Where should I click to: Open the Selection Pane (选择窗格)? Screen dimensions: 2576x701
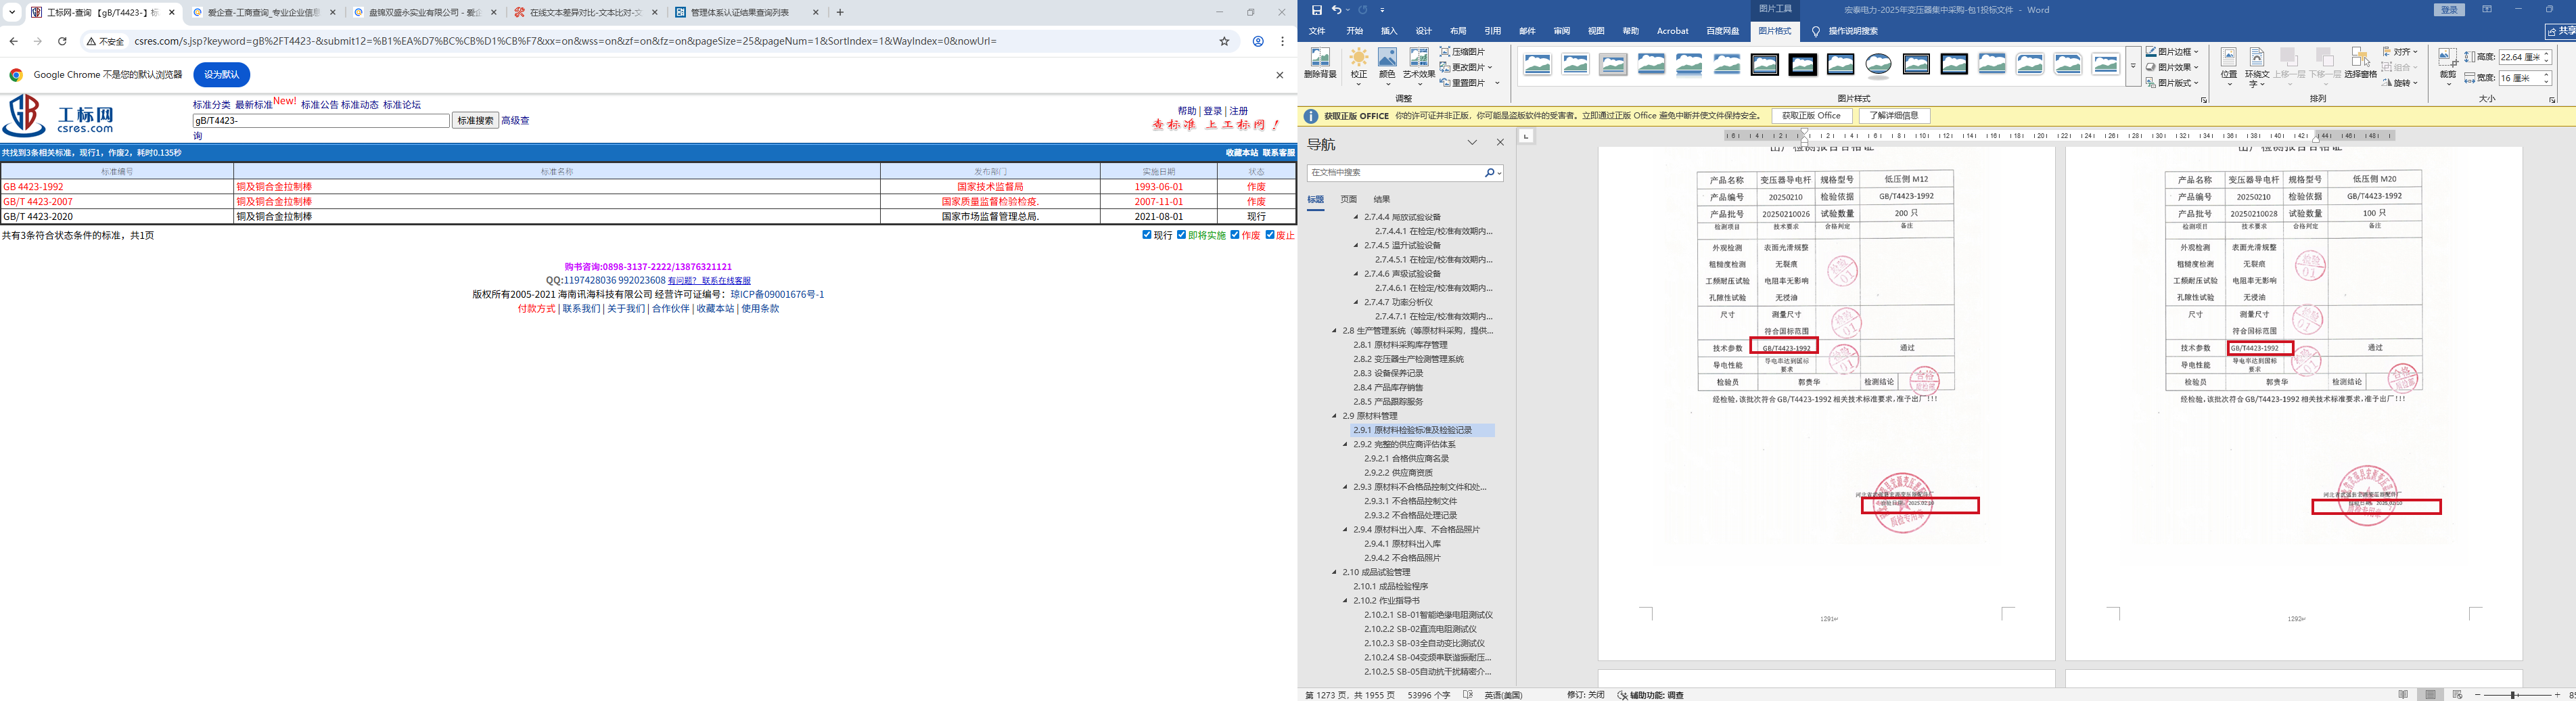tap(2360, 64)
